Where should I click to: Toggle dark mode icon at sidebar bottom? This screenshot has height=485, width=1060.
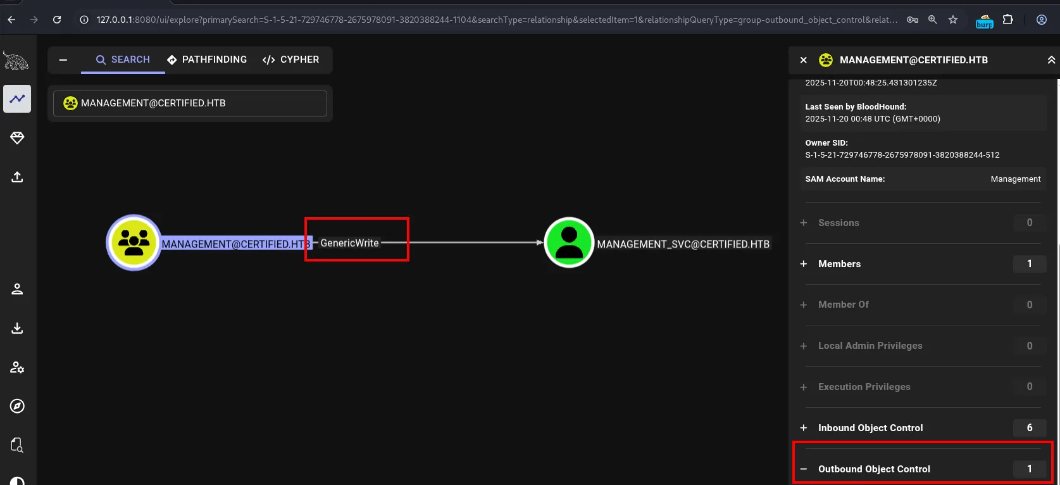click(x=17, y=481)
